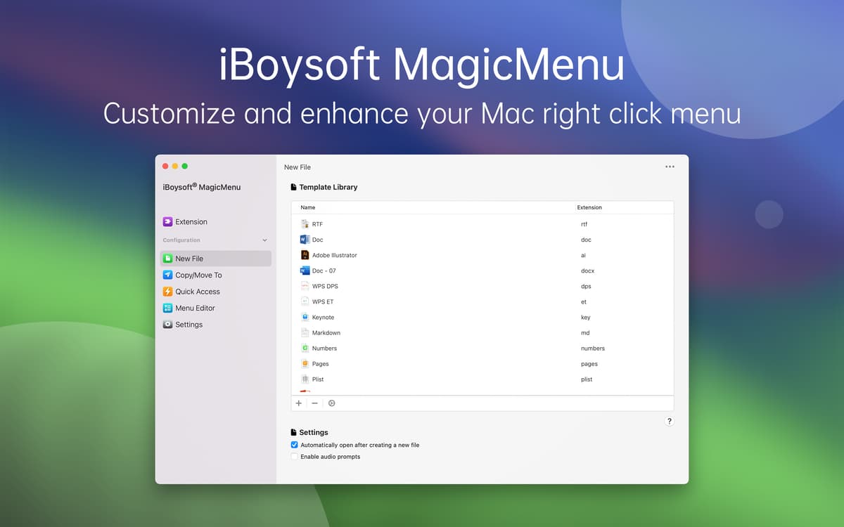Add a new template with plus button
Viewport: 844px width, 527px height.
(299, 403)
